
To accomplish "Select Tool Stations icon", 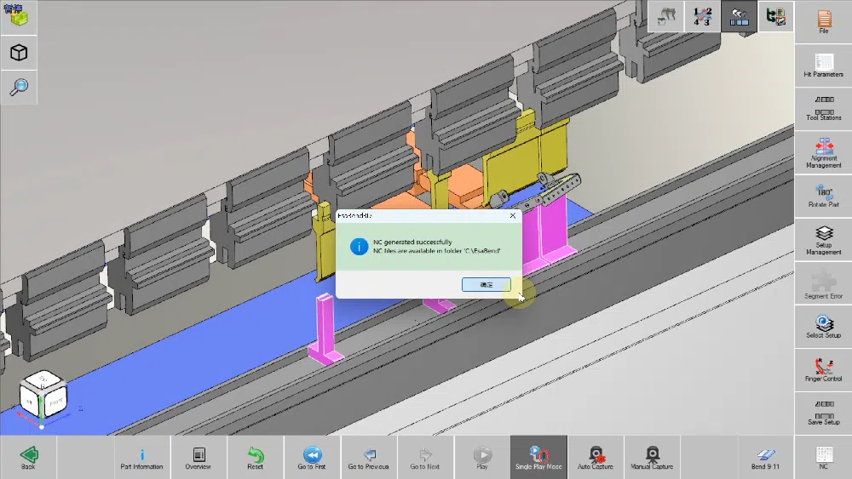I will click(823, 109).
